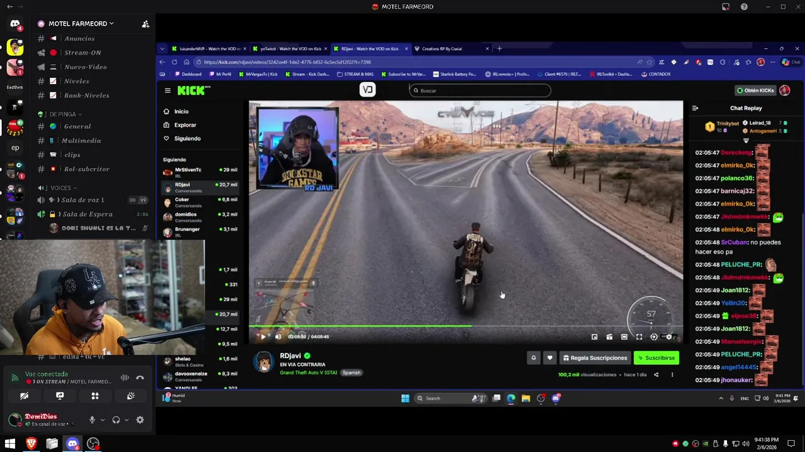Click Obtén KICKs button
This screenshot has width=805, height=452.
[755, 90]
